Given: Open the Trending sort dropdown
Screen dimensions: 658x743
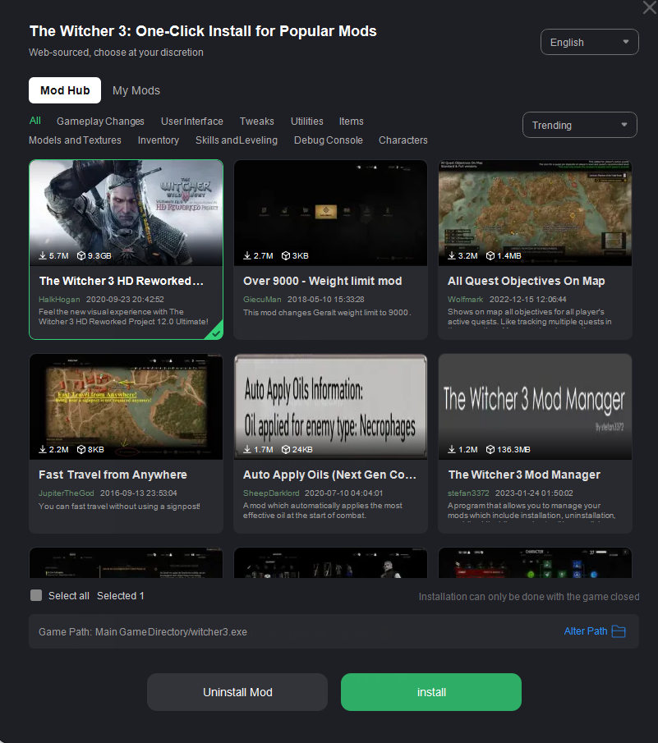Looking at the screenshot, I should (x=580, y=125).
